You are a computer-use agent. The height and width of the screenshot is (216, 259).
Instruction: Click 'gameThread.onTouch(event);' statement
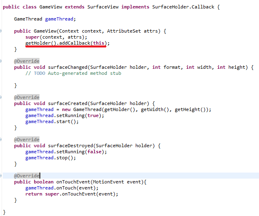(62, 188)
